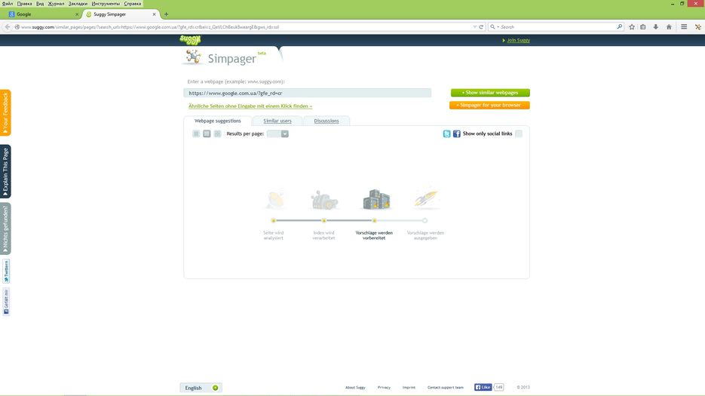The width and height of the screenshot is (705, 396).
Task: Click the Simpager extension toolbar icon
Action: [x=697, y=27]
